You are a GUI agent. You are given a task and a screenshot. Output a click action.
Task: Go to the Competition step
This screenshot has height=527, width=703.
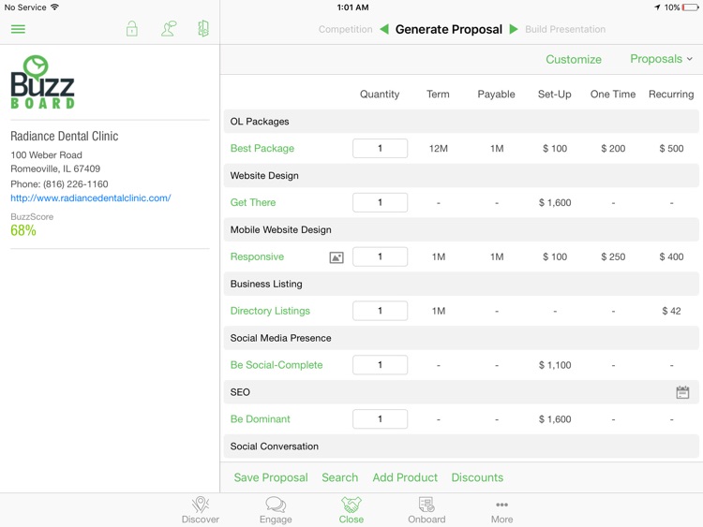[x=345, y=29]
